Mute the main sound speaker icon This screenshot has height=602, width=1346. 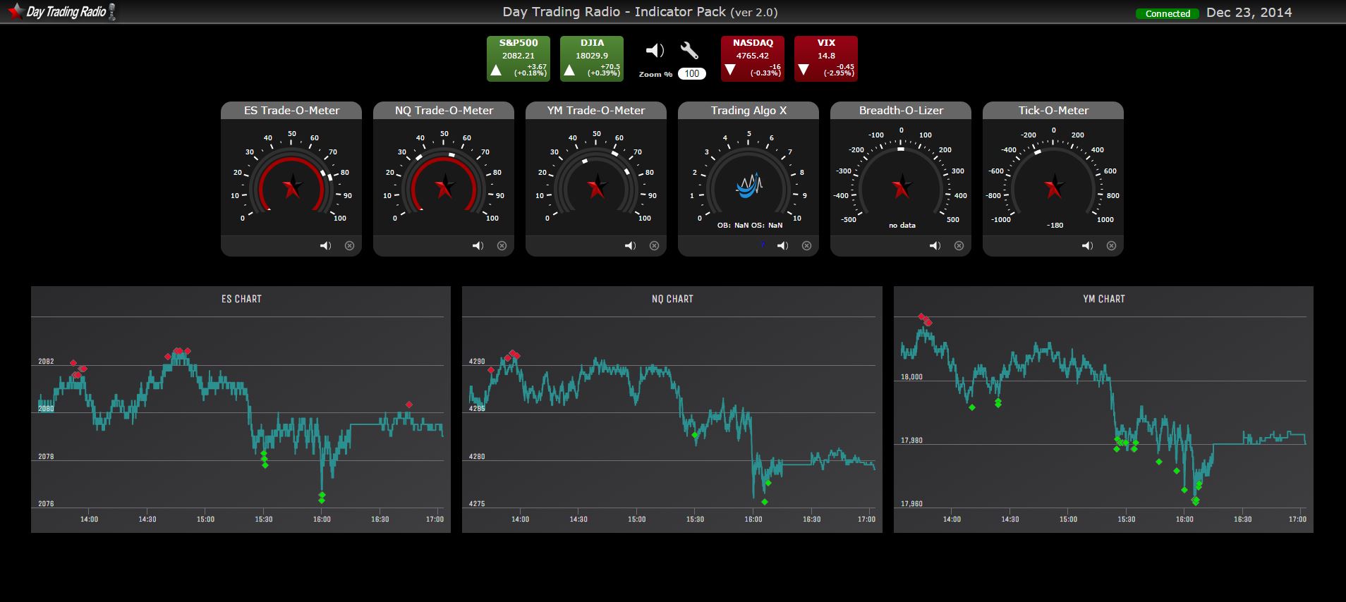coord(655,51)
